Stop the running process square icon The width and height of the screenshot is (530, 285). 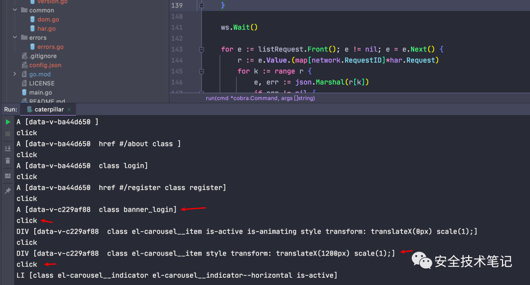[x=8, y=134]
